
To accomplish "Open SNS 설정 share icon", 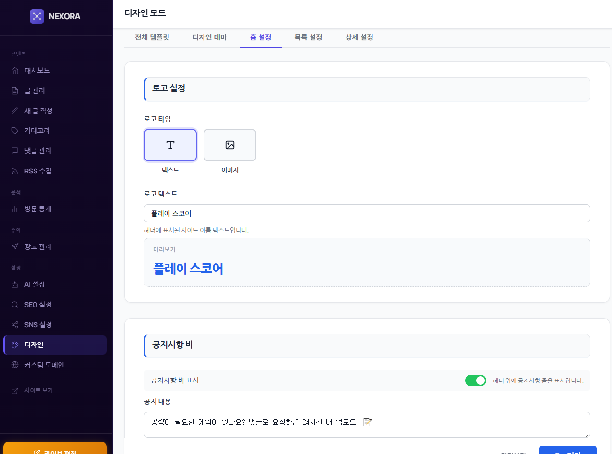I will point(15,325).
